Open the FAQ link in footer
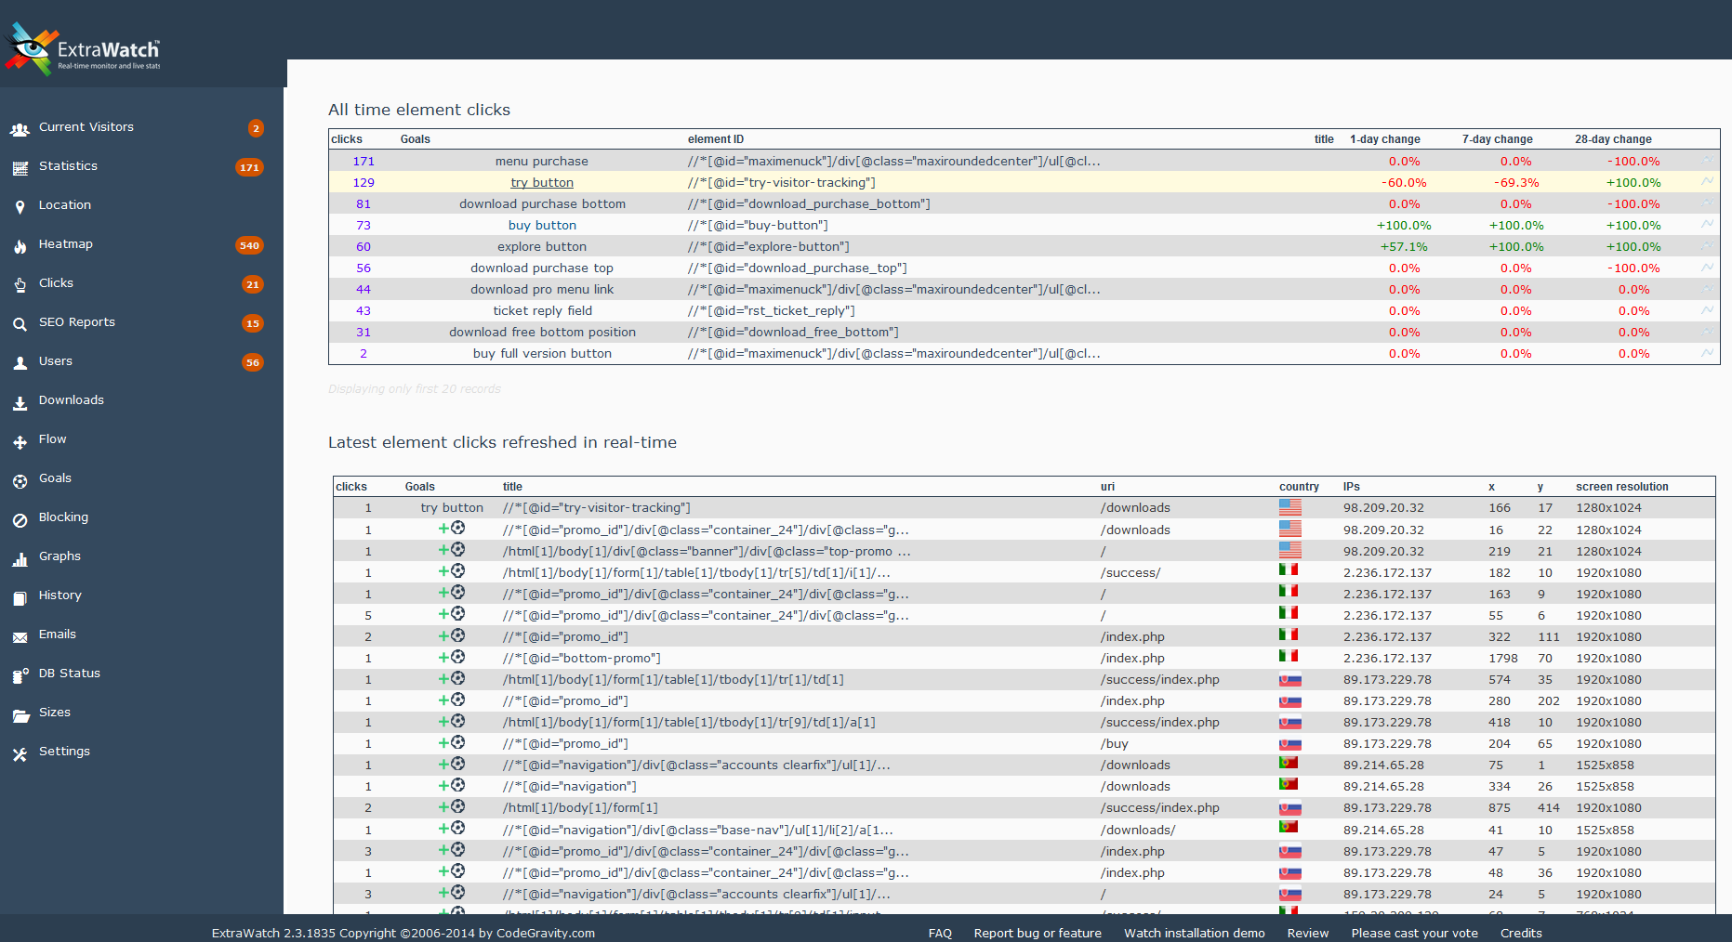Screen dimensions: 1732x942 [940, 933]
